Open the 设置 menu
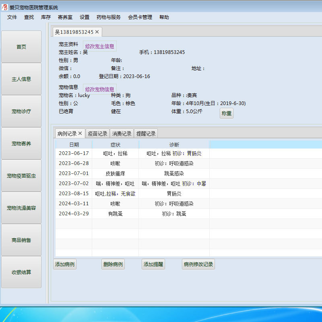 coord(85,17)
